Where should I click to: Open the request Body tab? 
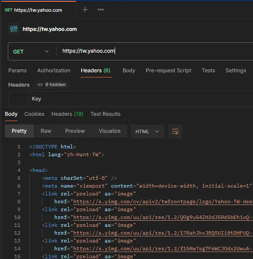[x=129, y=71]
